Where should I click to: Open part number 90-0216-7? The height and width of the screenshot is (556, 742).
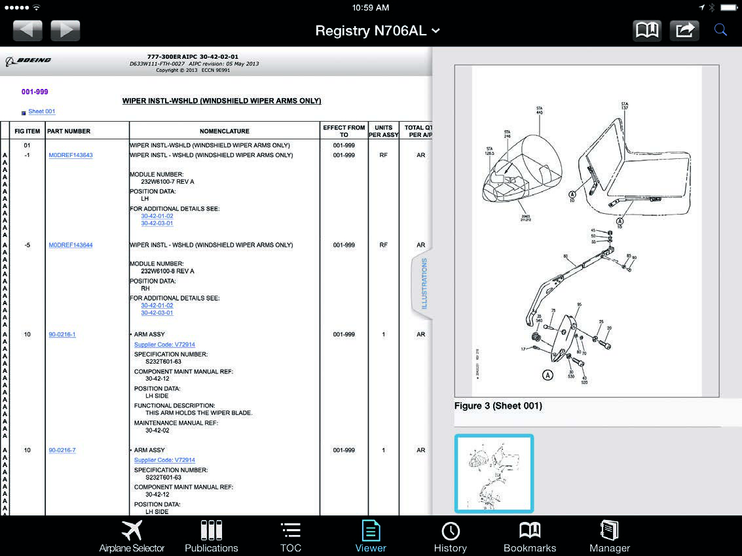62,450
